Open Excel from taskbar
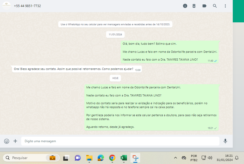This screenshot has width=244, height=164. (124, 158)
